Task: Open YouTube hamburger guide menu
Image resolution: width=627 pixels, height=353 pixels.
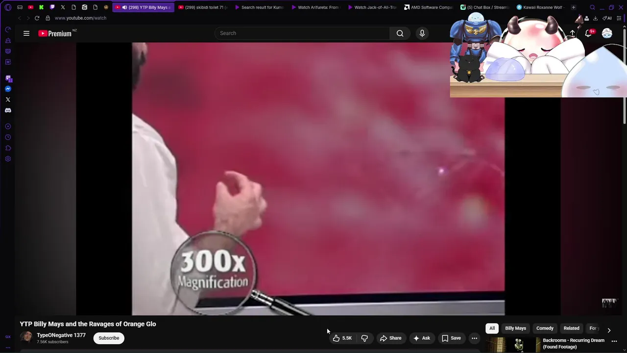Action: [x=26, y=33]
